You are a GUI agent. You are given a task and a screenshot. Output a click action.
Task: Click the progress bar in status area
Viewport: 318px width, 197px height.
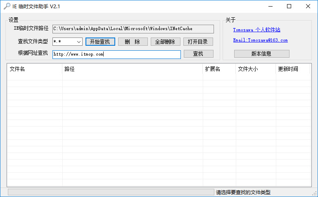pyautogui.click(x=111, y=192)
